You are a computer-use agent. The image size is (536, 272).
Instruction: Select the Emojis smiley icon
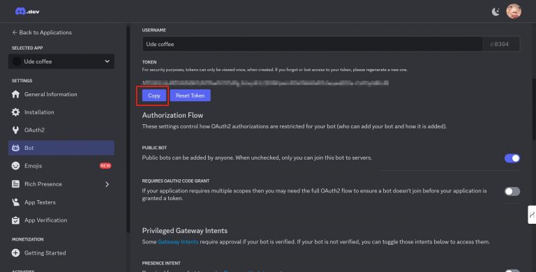coord(16,166)
